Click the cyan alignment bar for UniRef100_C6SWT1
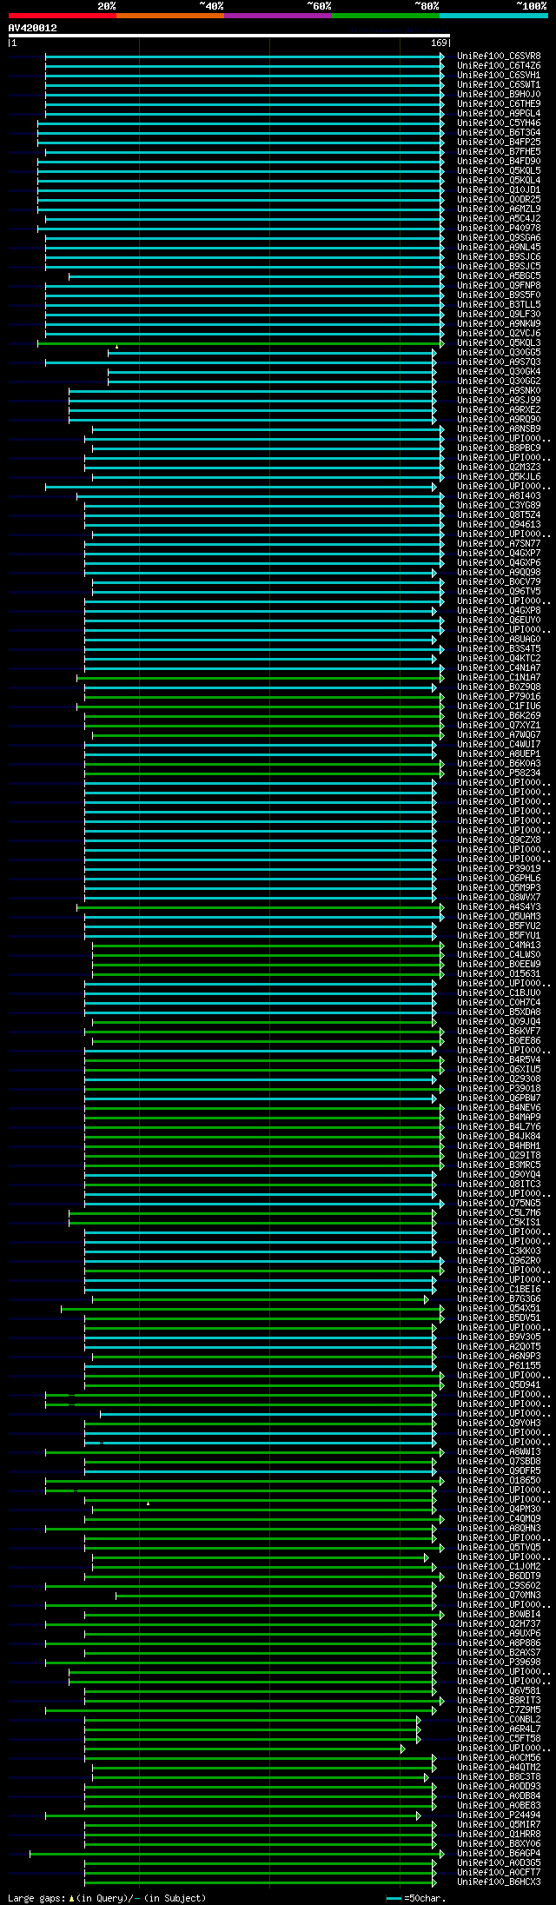The height and width of the screenshot is (1905, 556). point(244,85)
